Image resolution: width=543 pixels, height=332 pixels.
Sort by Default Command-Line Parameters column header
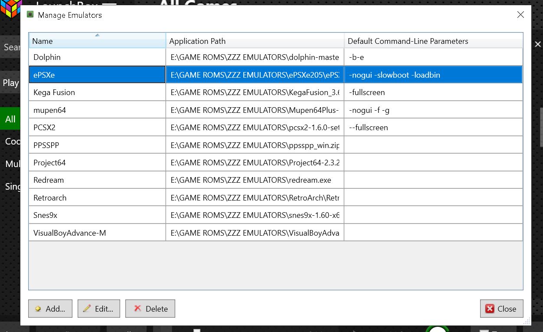point(434,41)
